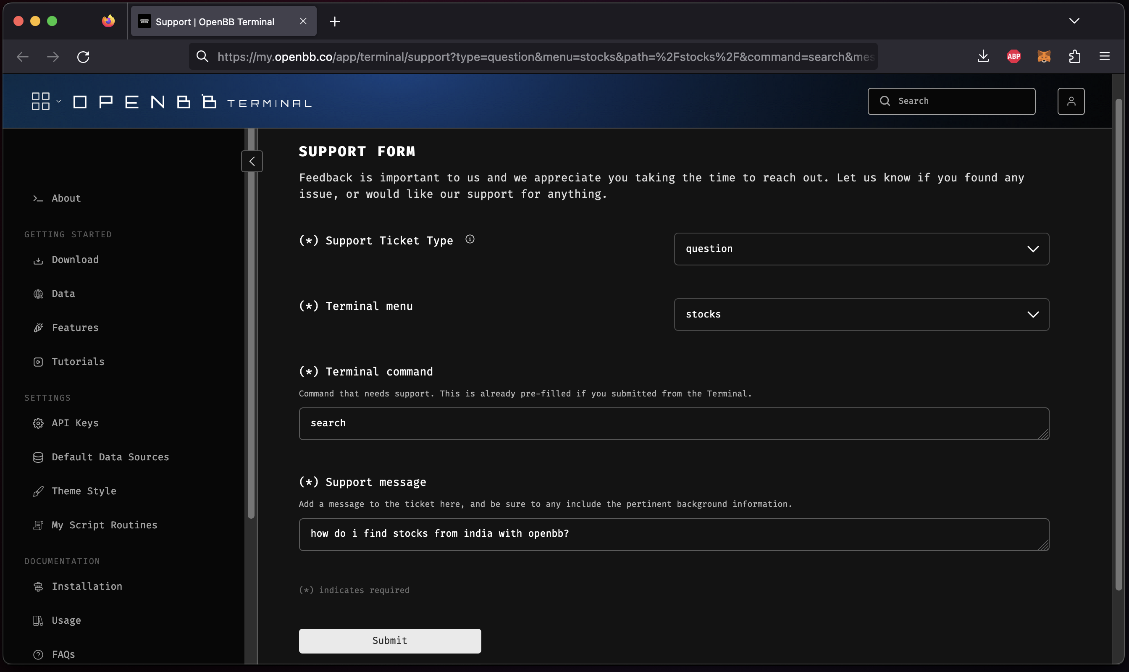
Task: Click the OpenBB Terminal logo
Action: [x=192, y=102]
